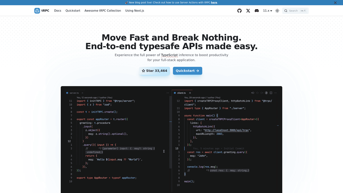
Task: Open client.ts pane more actions ellipsis
Action: click(275, 93)
